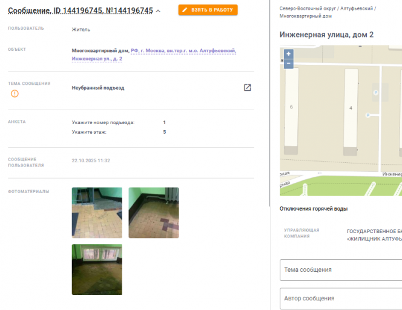Focus the 'Автор сообщения' input field

tap(341, 298)
